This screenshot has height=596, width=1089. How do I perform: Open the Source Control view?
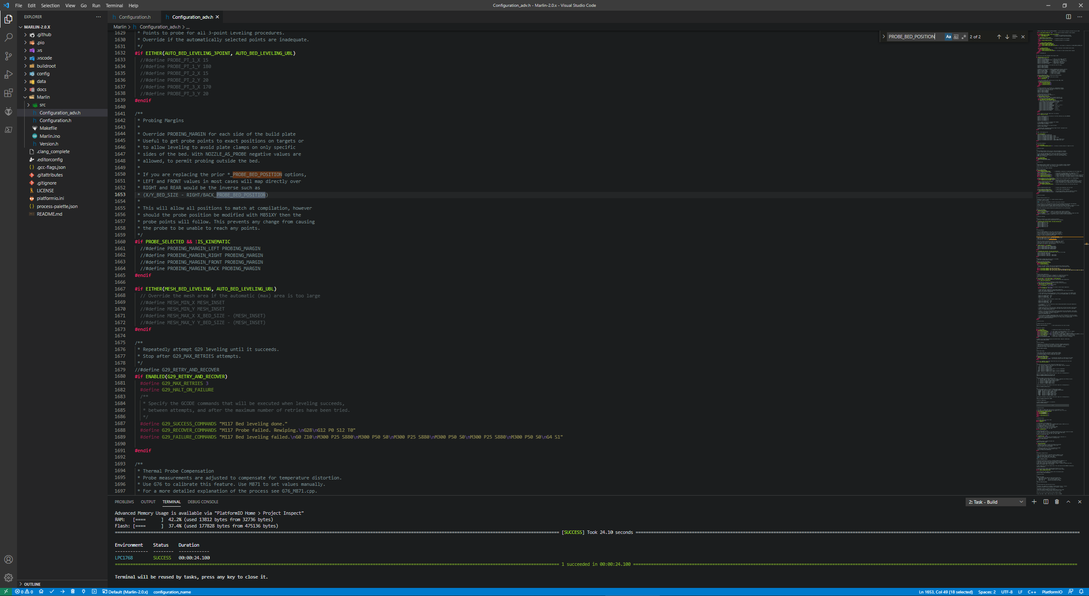tap(9, 56)
